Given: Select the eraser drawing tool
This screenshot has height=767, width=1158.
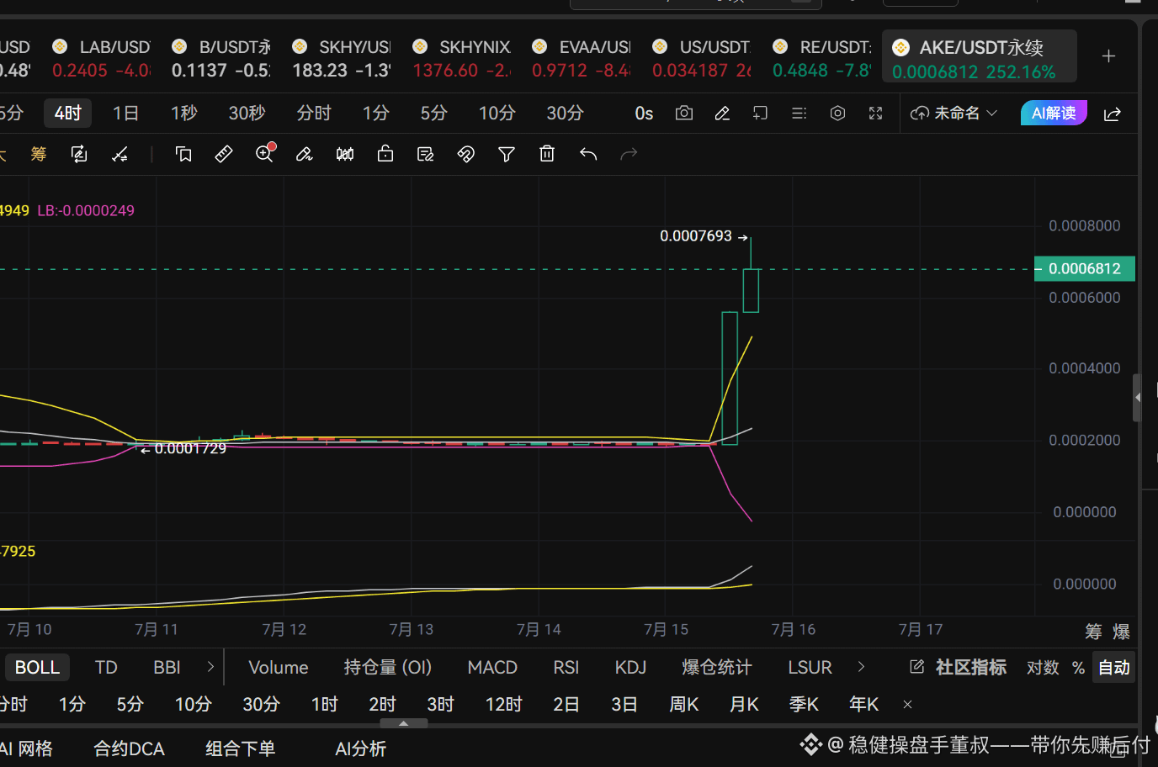Looking at the screenshot, I should tap(305, 154).
